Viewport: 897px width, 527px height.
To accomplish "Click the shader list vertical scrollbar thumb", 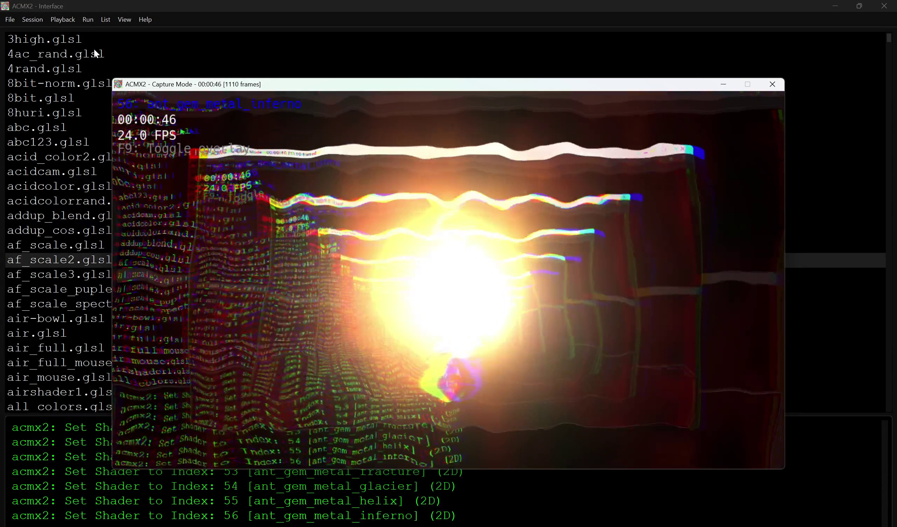I will 889,38.
